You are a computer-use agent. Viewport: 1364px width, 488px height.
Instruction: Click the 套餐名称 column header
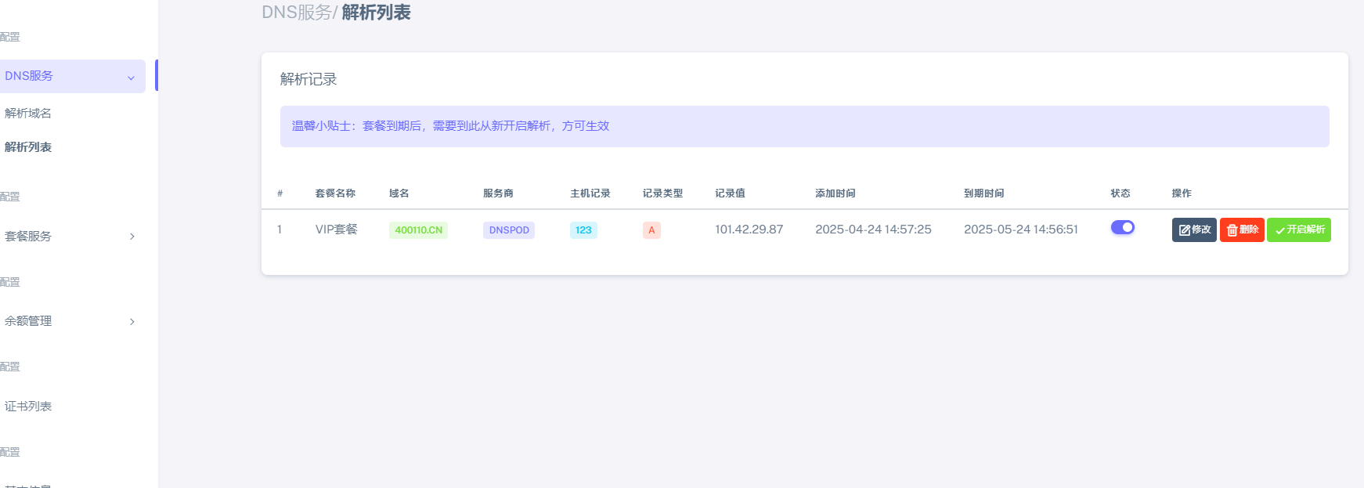pos(335,193)
